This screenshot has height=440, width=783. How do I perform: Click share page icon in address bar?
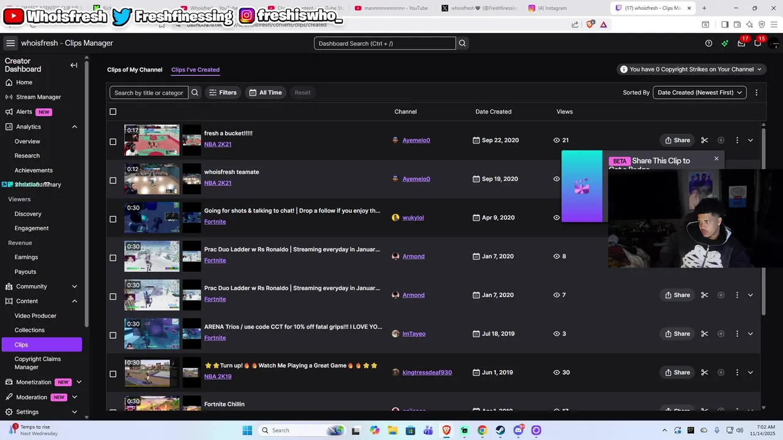click(x=575, y=24)
